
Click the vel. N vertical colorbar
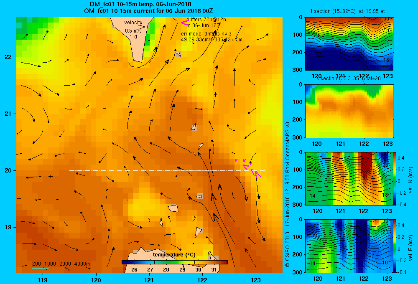pos(395,178)
